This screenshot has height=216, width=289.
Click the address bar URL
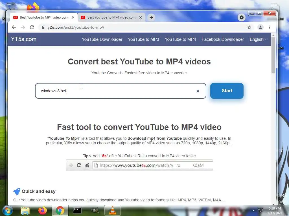[x=76, y=27]
